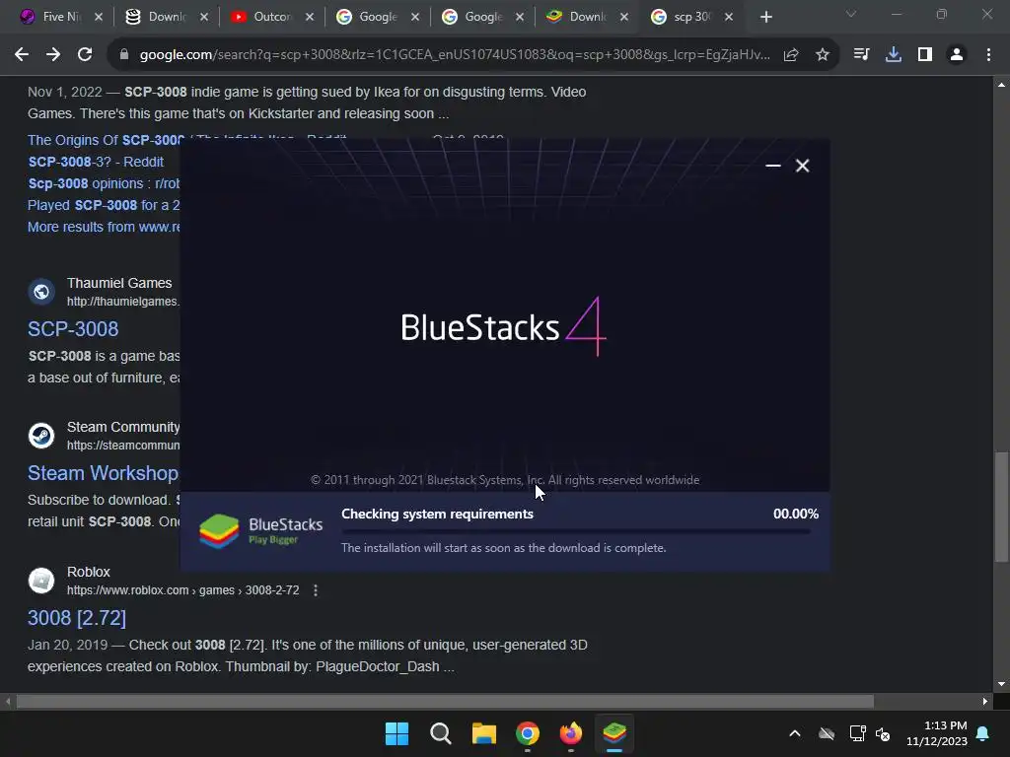Screen dimensions: 1010x757
Task: Open a new browser tab
Action: point(765,18)
